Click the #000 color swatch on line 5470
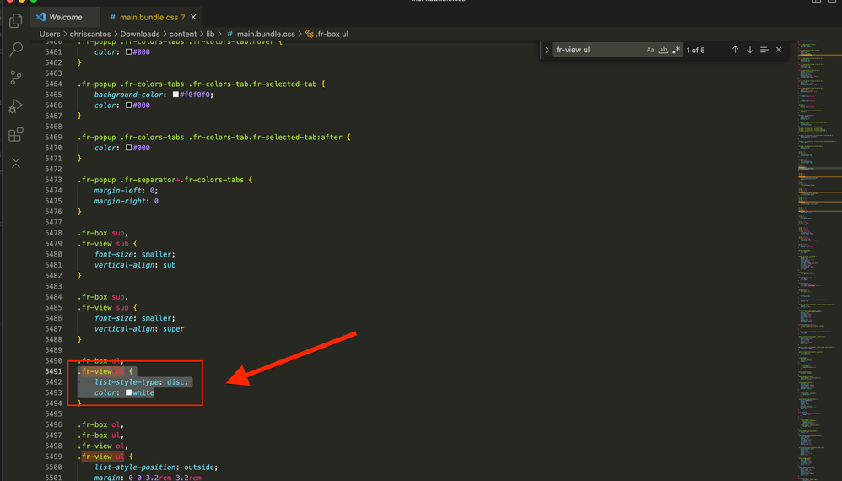The image size is (842, 481). [128, 148]
